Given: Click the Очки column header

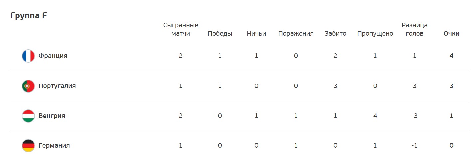Looking at the screenshot, I should pyautogui.click(x=451, y=34).
